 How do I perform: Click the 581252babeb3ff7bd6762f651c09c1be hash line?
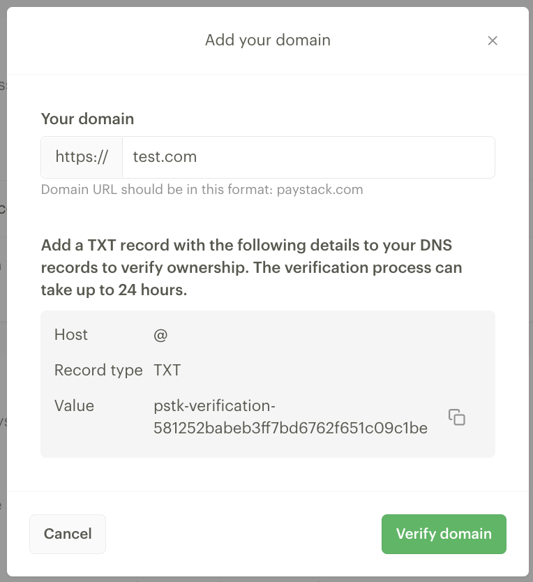[290, 428]
